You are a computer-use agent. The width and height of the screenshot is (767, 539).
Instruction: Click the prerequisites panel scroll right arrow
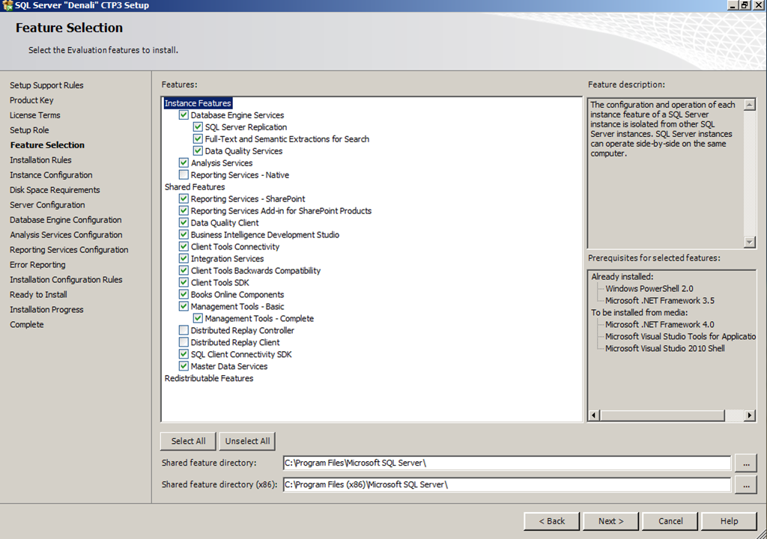pyautogui.click(x=749, y=415)
